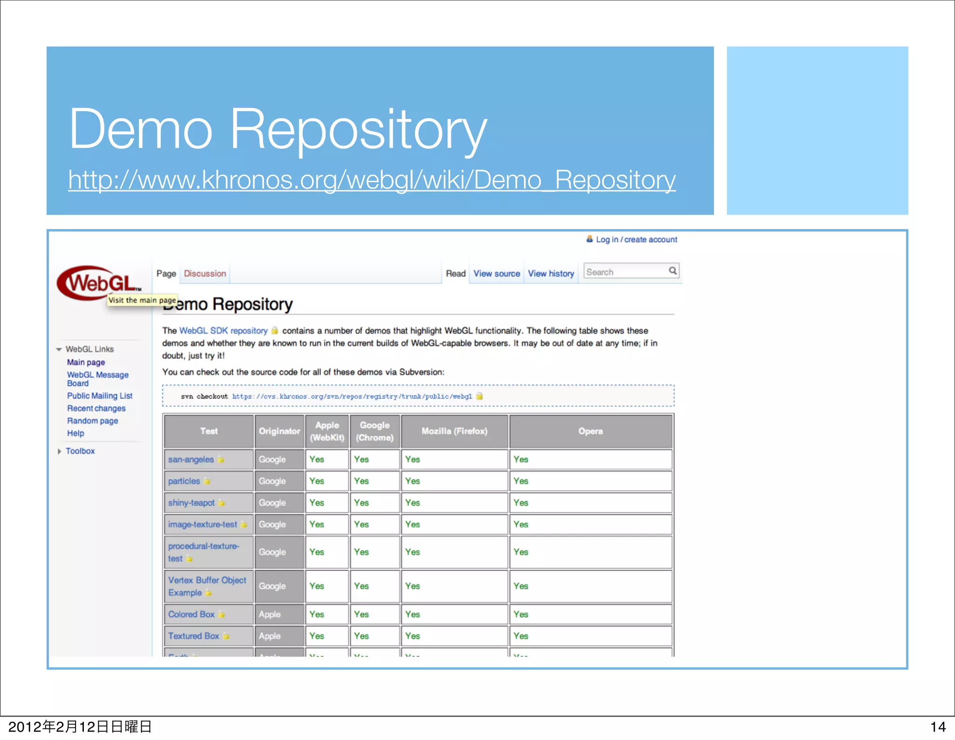Open the Help sidebar link

point(76,433)
